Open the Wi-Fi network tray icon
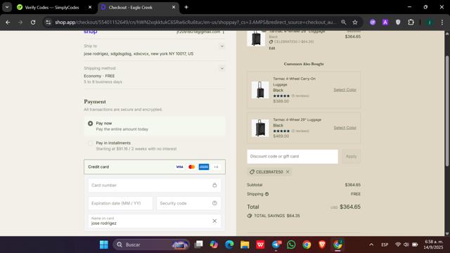 398,245
